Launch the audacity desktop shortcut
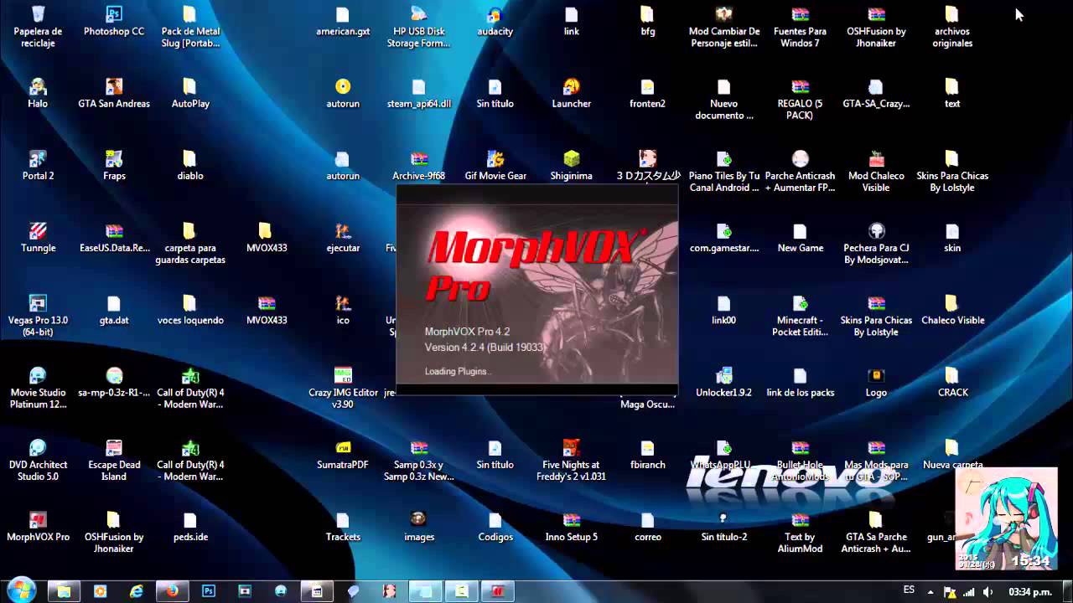The height and width of the screenshot is (603, 1073). 495,22
